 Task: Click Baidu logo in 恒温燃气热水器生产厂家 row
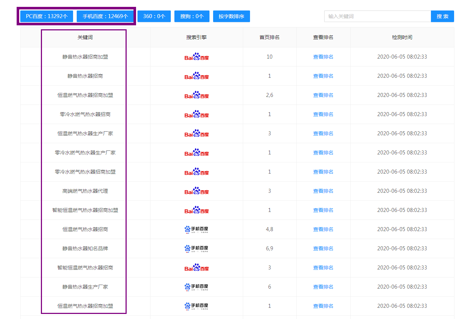point(196,133)
